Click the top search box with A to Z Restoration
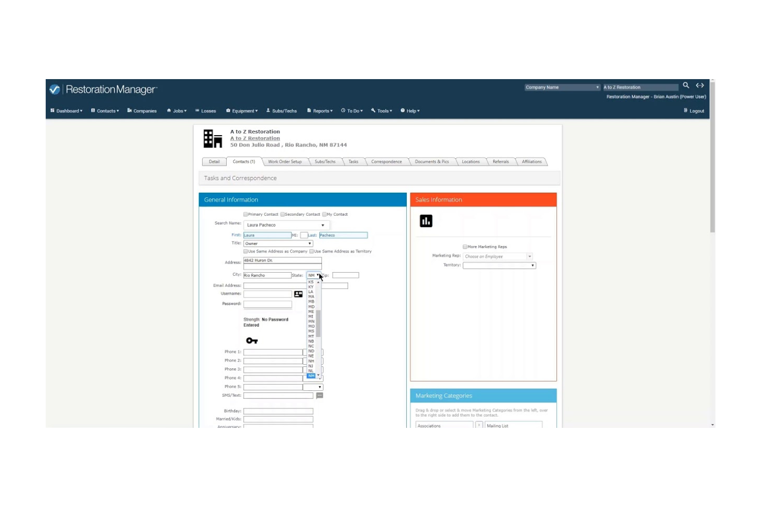 [x=641, y=87]
